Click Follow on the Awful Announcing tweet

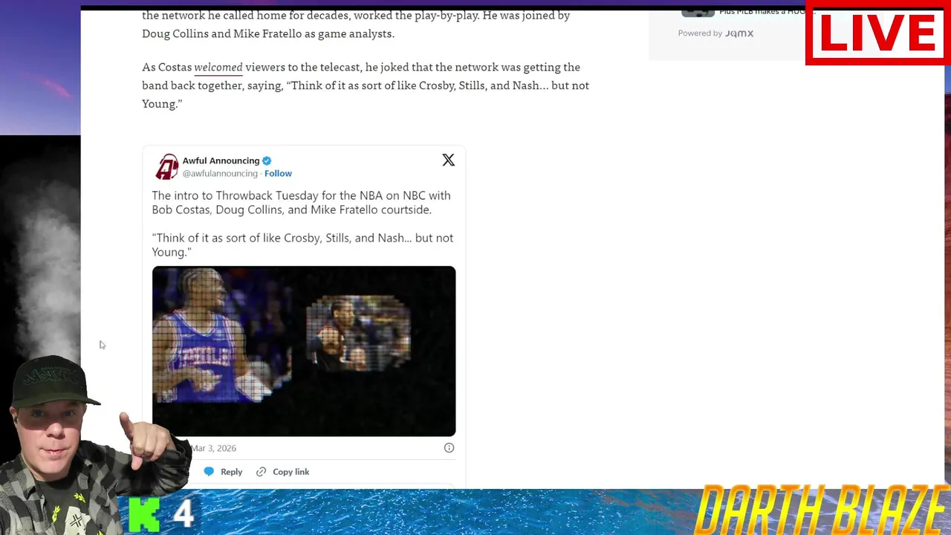[x=278, y=173]
